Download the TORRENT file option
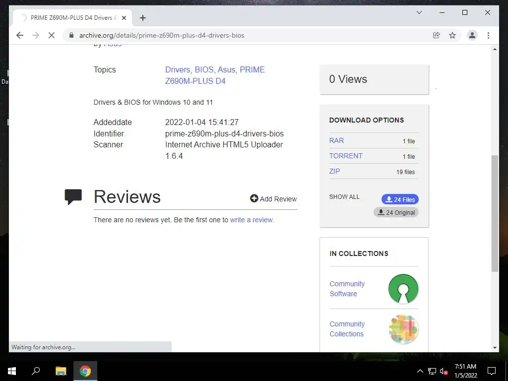508x381 pixels. [x=346, y=156]
